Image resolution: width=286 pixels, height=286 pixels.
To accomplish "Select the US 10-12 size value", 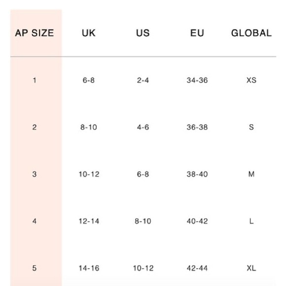I will click(143, 268).
